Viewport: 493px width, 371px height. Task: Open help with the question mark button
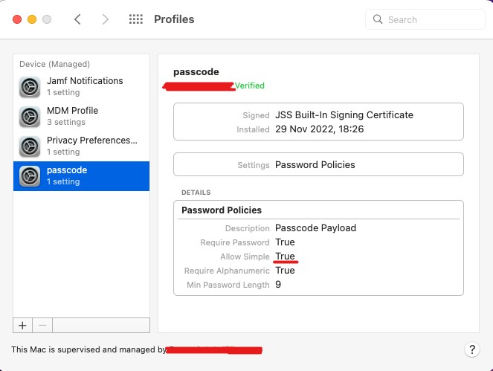(472, 349)
